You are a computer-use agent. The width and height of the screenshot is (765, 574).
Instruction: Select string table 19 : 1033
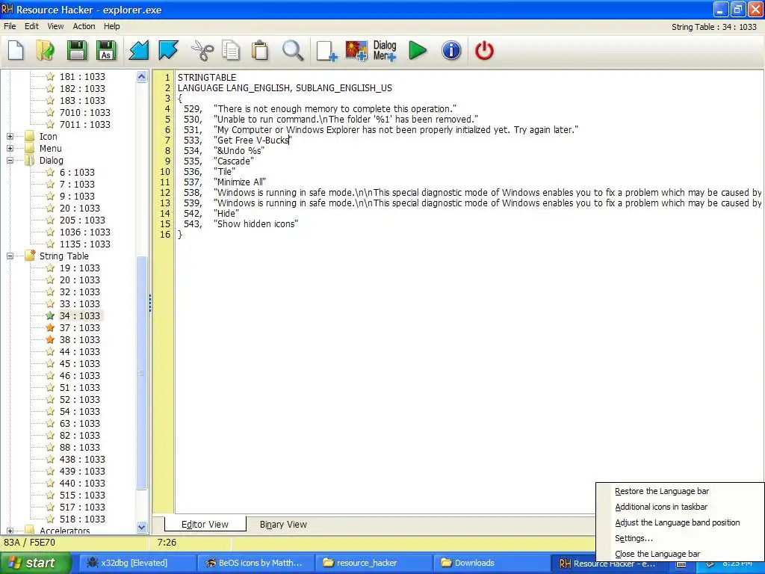79,268
